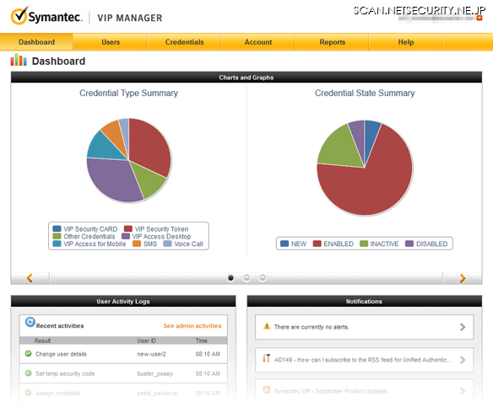Viewport: 493px width, 407px height.
Task: Expand the September Product Updates chevron
Action: pyautogui.click(x=463, y=391)
